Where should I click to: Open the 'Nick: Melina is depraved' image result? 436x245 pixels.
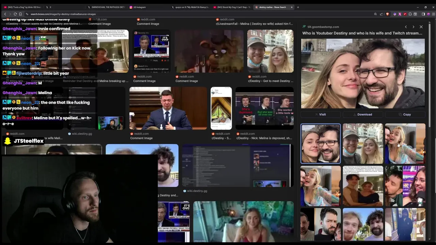click(x=264, y=108)
